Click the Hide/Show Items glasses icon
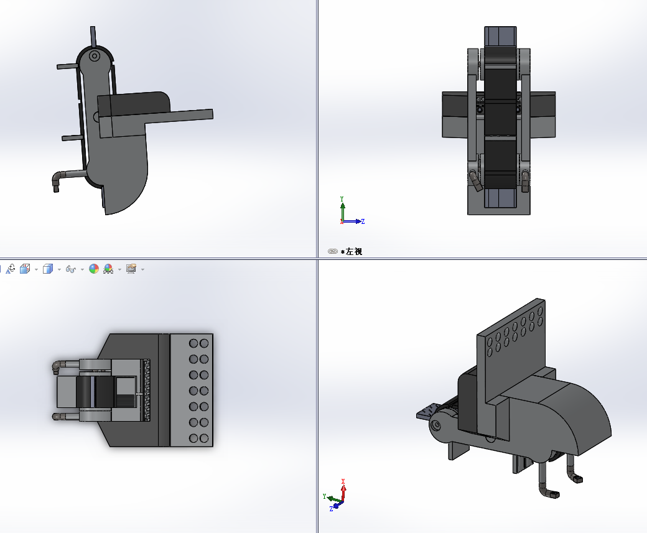Viewport: 647px width, 533px height. point(70,269)
